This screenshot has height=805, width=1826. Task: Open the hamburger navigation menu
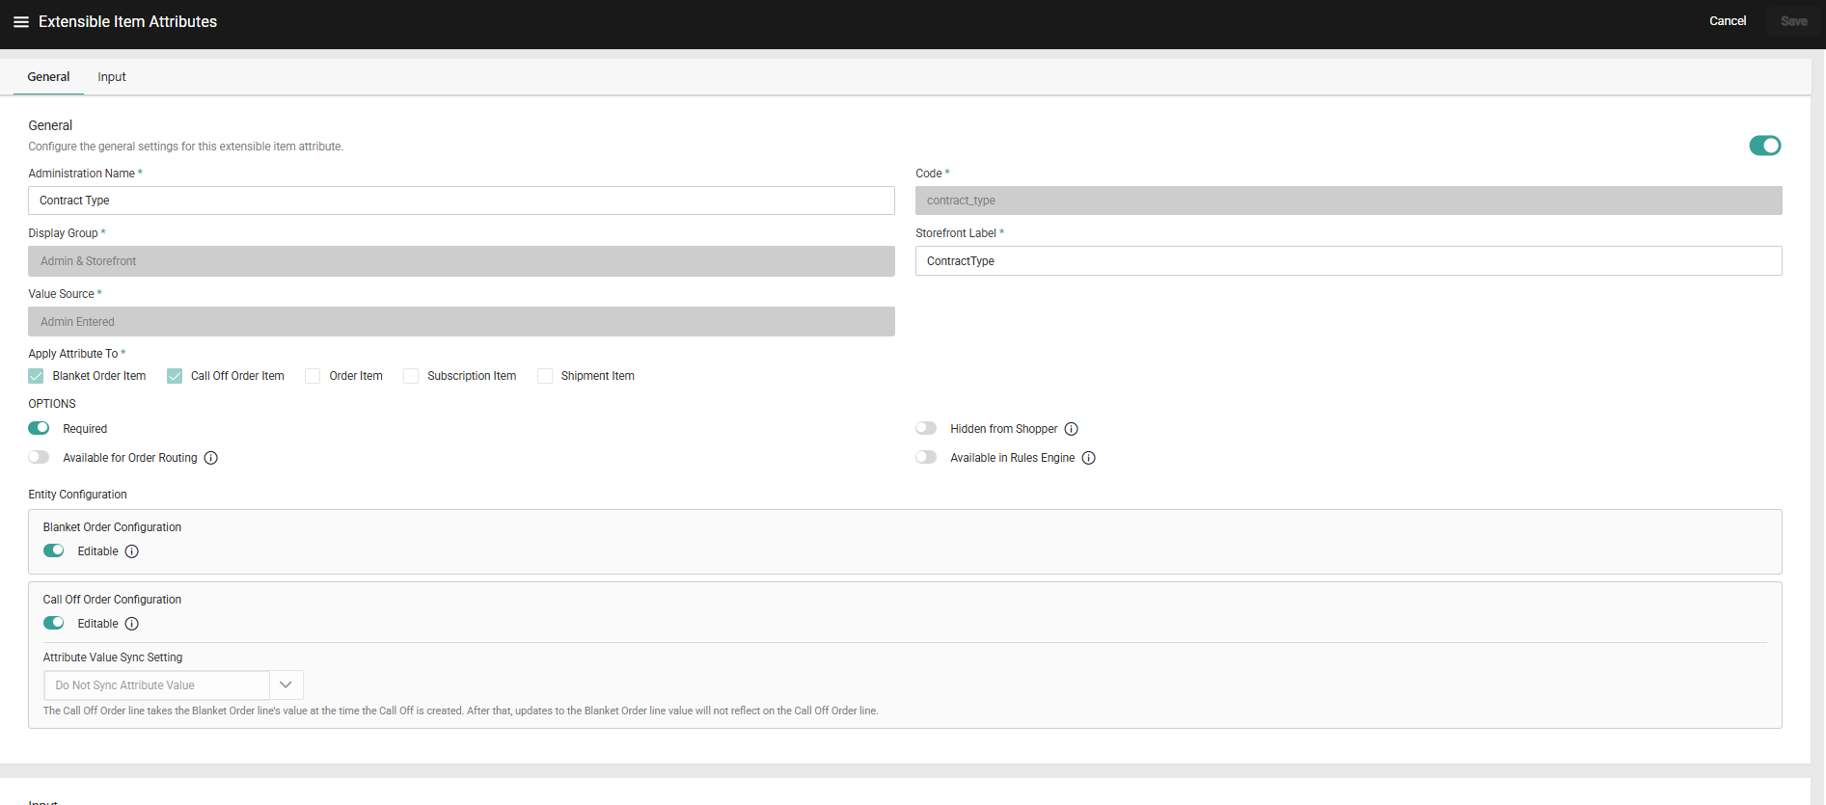[x=20, y=21]
